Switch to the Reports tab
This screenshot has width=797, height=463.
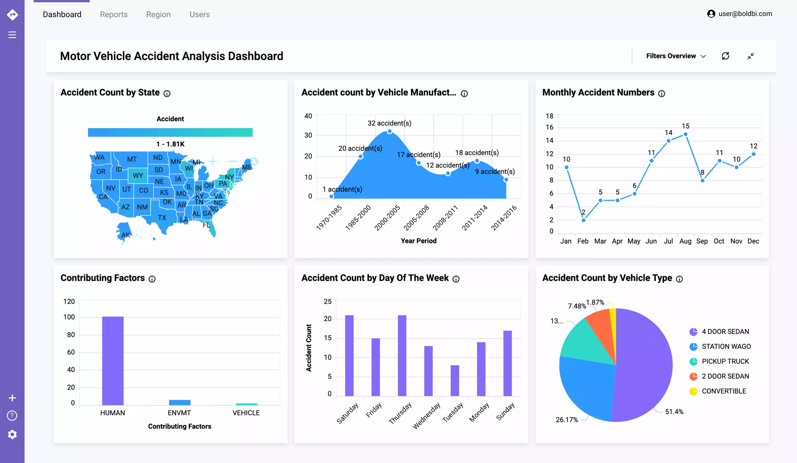(x=113, y=14)
